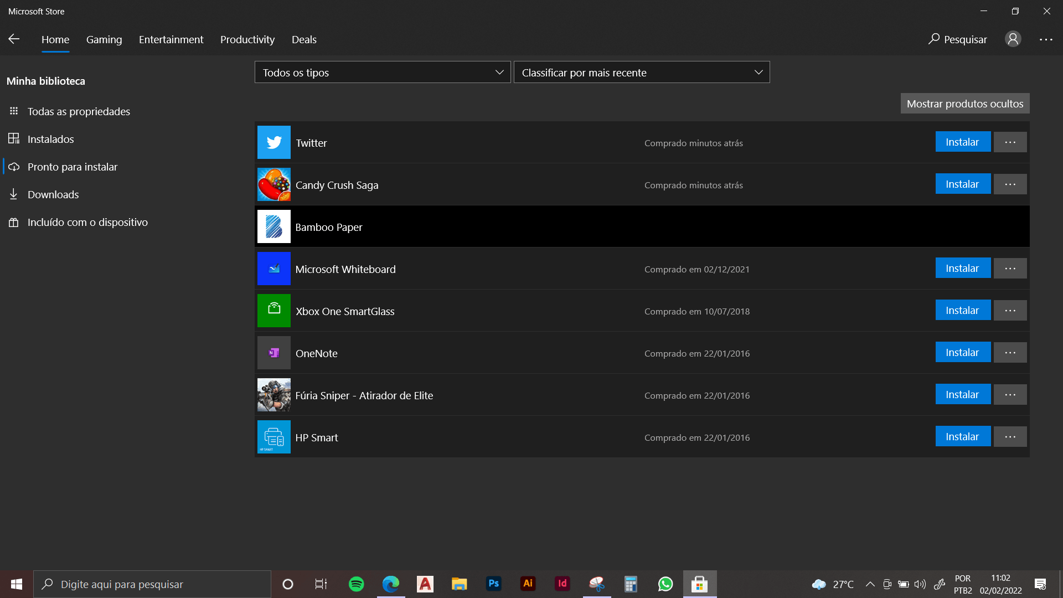
Task: Open Photoshop from the taskbar
Action: pos(493,584)
